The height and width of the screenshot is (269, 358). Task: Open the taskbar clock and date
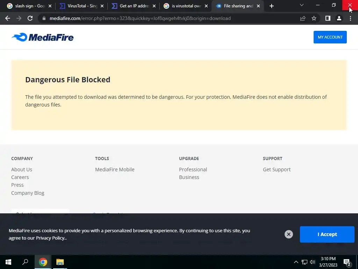tap(328, 262)
